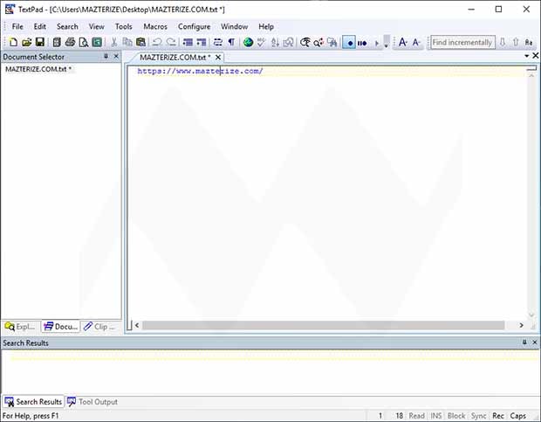This screenshot has height=422, width=541.
Task: Decrease font size with small A icon
Action: coord(416,42)
